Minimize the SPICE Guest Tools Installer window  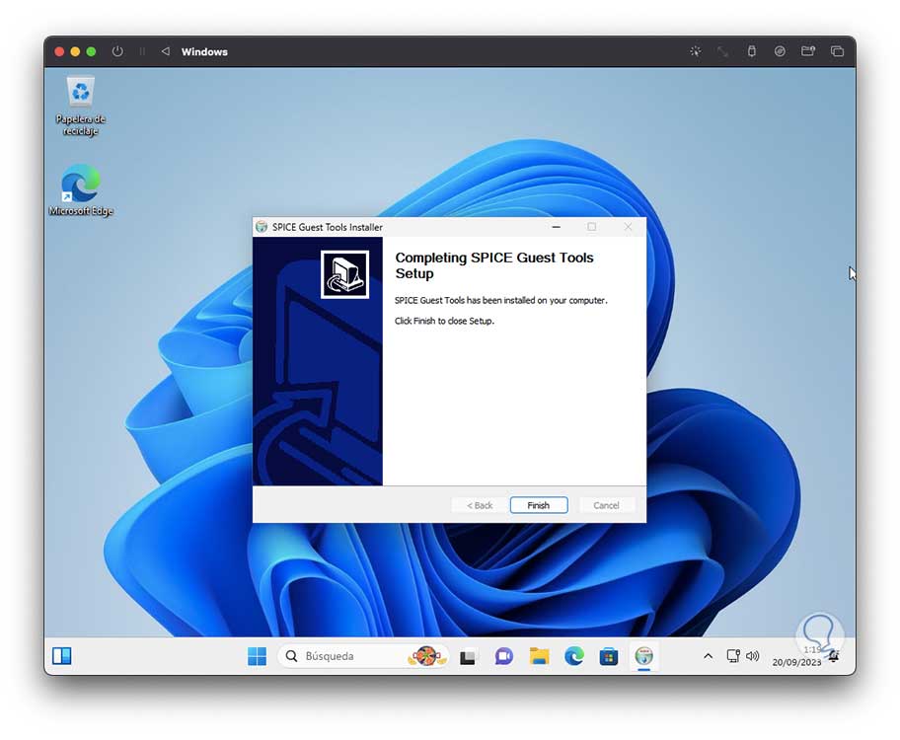pos(556,227)
